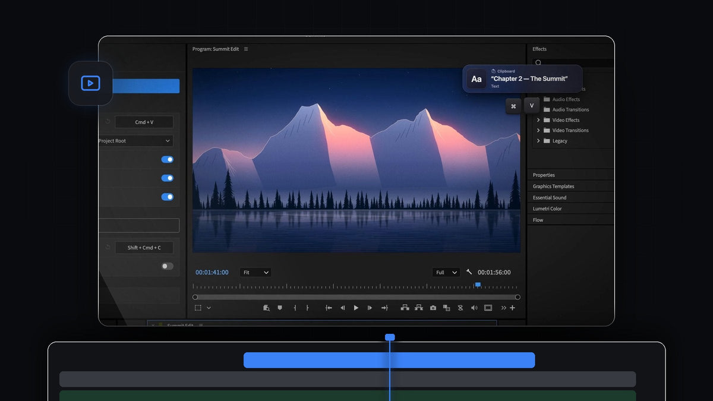The width and height of the screenshot is (713, 401).
Task: Click the Cmd + V shortcut field
Action: coord(144,122)
